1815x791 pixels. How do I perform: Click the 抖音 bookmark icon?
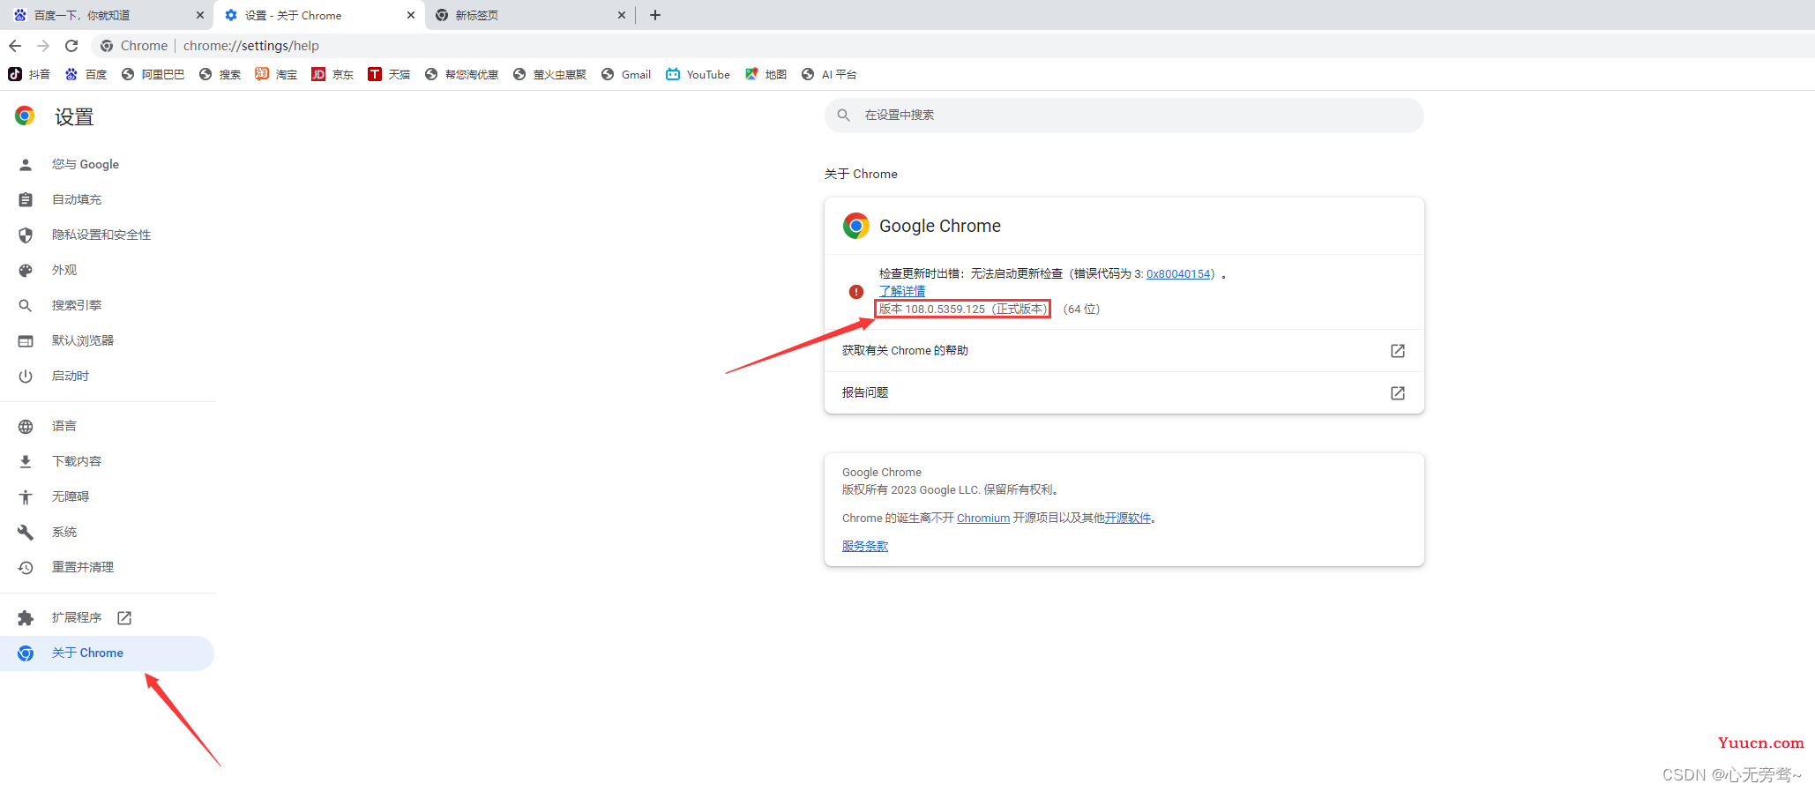coord(15,75)
